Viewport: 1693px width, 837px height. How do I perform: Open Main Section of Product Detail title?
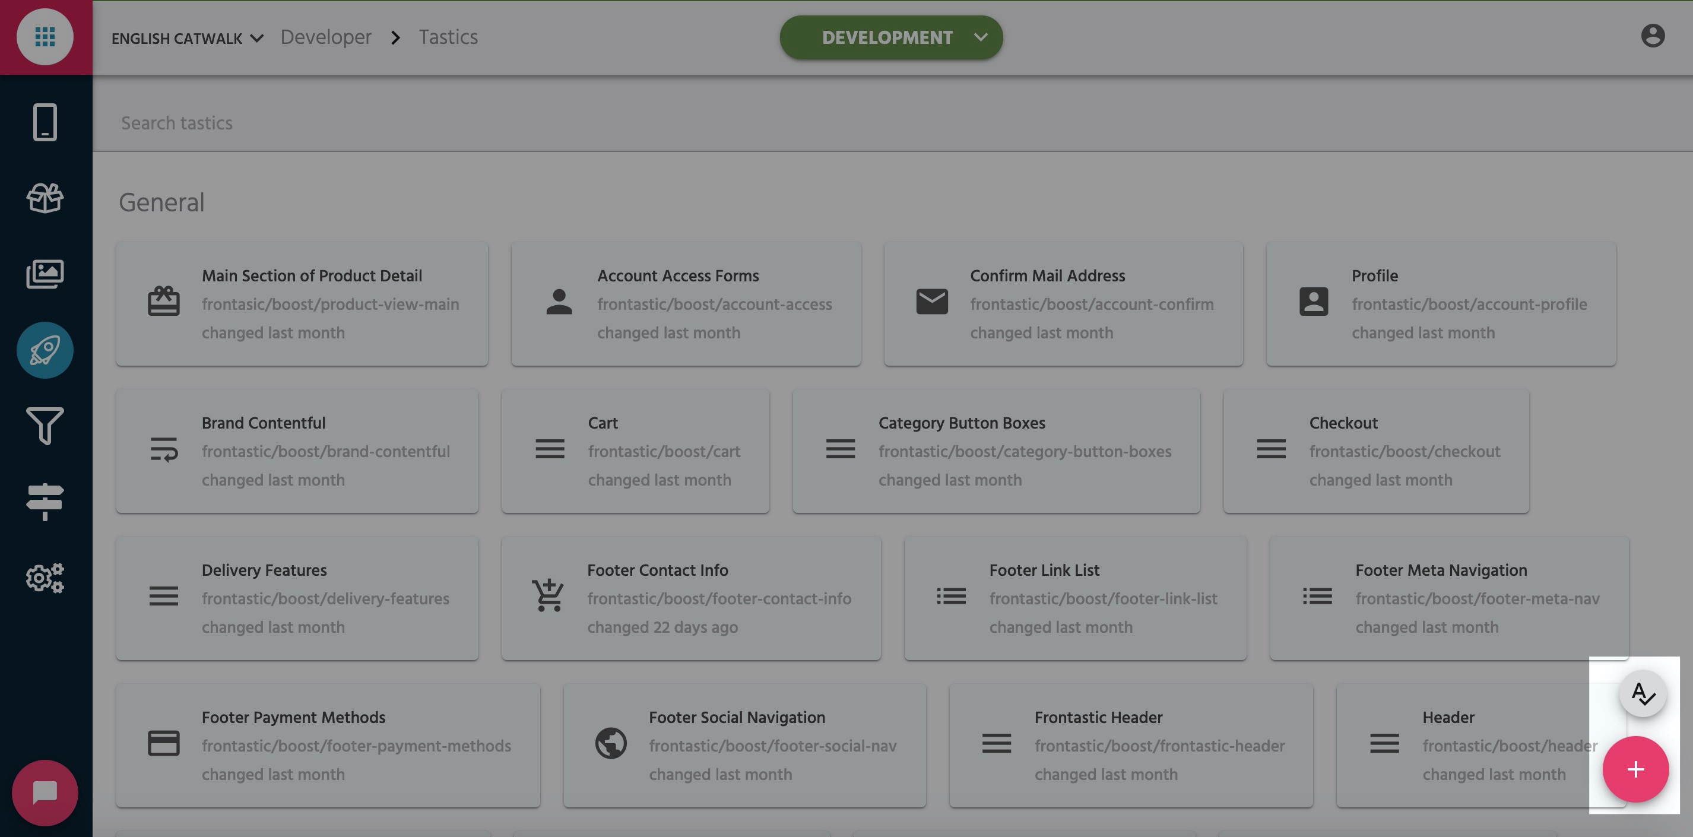tap(312, 275)
